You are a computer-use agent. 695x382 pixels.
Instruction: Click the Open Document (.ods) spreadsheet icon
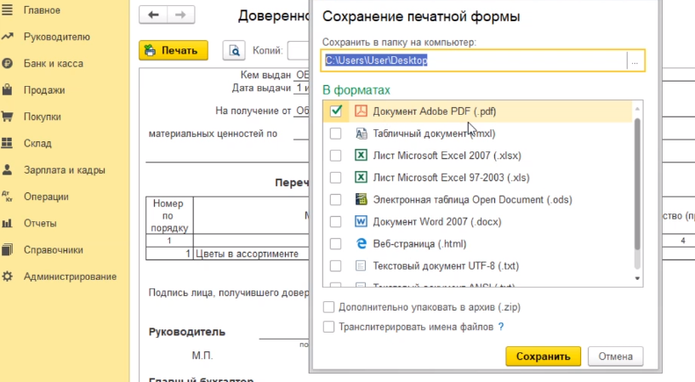tap(361, 199)
